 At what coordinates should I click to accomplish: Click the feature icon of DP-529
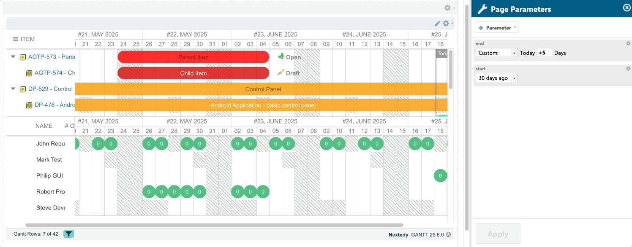pos(23,89)
